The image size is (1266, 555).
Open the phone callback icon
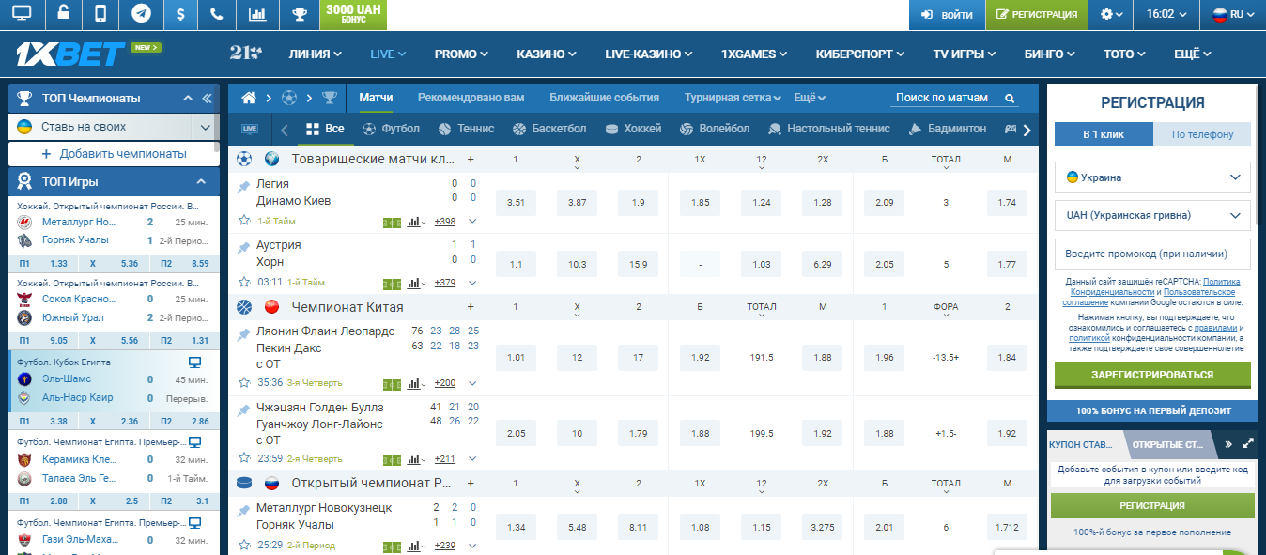click(x=218, y=14)
